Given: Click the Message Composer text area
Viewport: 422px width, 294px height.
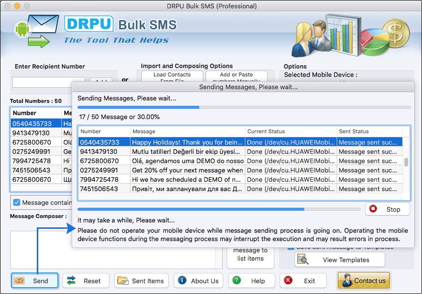Looking at the screenshot, I should pyautogui.click(x=113, y=250).
